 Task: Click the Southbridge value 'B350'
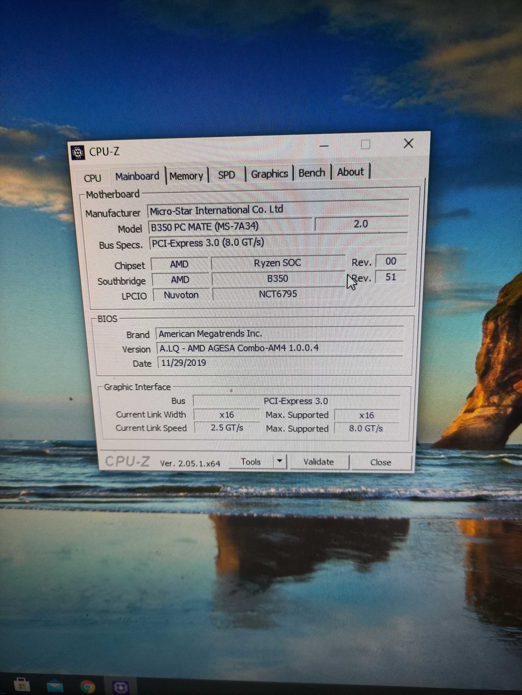point(278,278)
